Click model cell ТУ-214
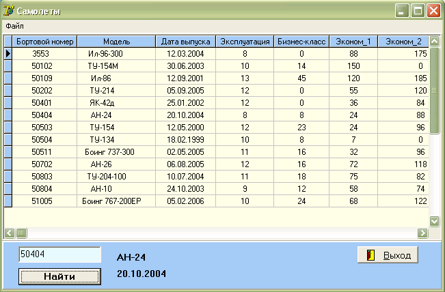The image size is (445, 292). pos(116,91)
